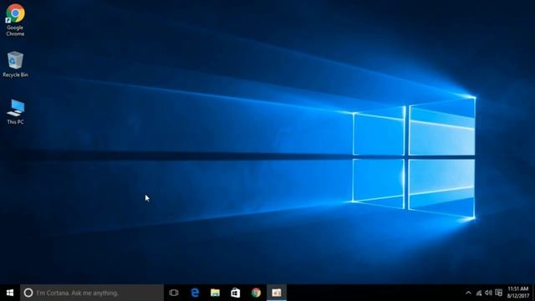This screenshot has width=535, height=301.
Task: Open File Explorer from the taskbar
Action: pos(215,293)
